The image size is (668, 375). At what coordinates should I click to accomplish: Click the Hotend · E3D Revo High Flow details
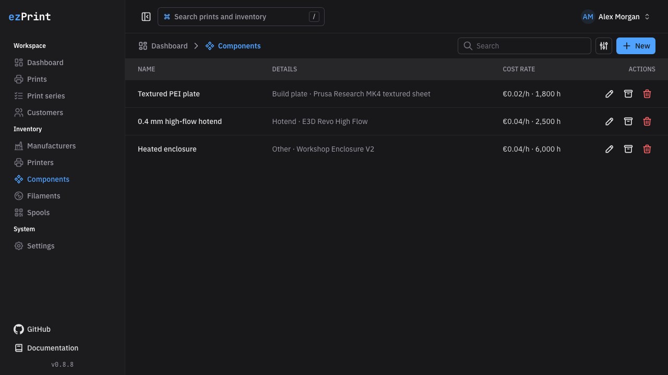pos(320,121)
